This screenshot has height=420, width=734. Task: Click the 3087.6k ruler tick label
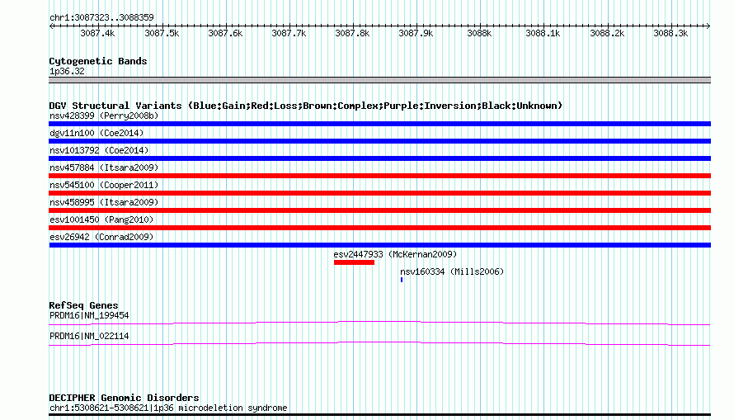point(225,33)
